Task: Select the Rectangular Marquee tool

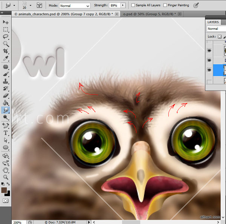Action: coord(6,29)
